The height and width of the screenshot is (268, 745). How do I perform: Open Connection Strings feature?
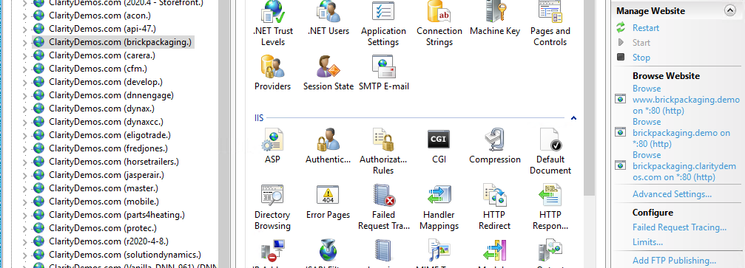439,23
